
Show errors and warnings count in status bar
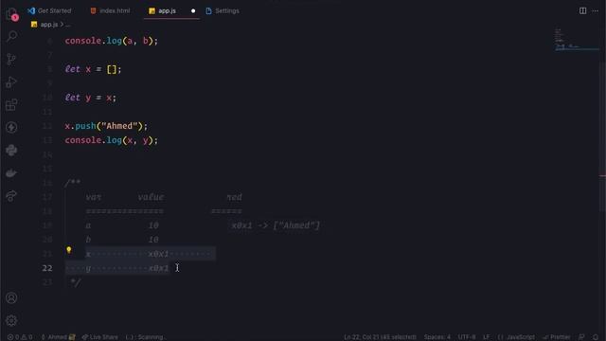20,337
